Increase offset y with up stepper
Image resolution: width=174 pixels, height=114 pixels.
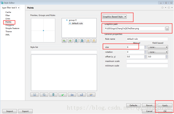[166, 56]
